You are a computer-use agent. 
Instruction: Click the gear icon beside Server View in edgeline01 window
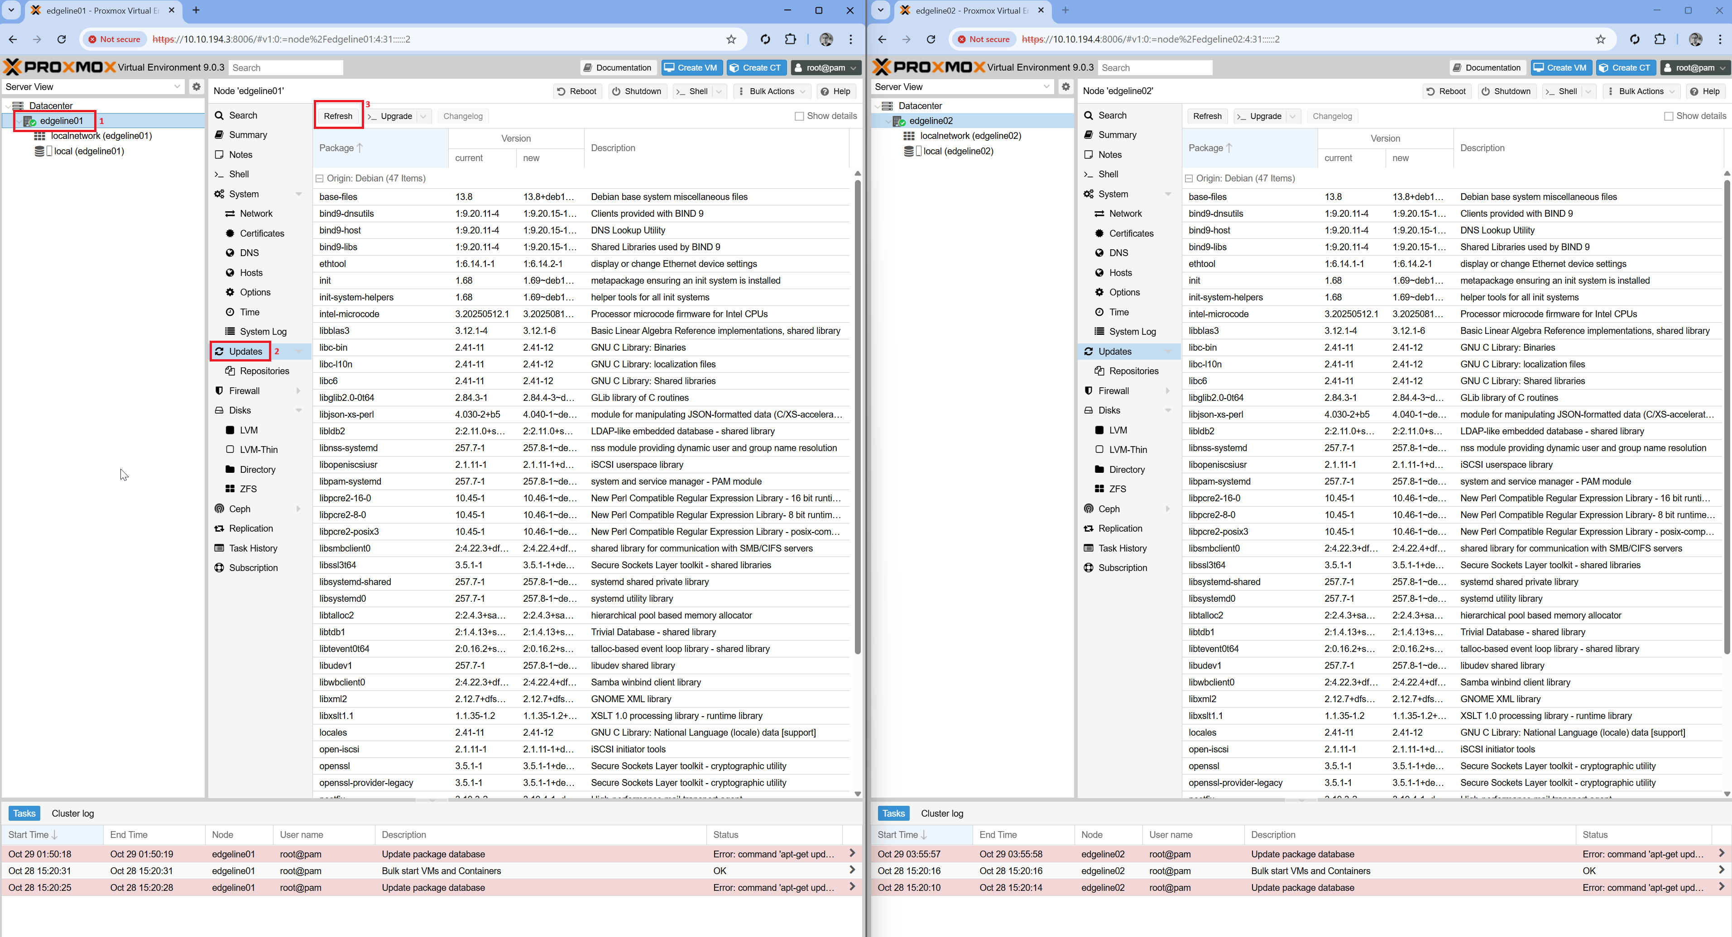pyautogui.click(x=197, y=87)
